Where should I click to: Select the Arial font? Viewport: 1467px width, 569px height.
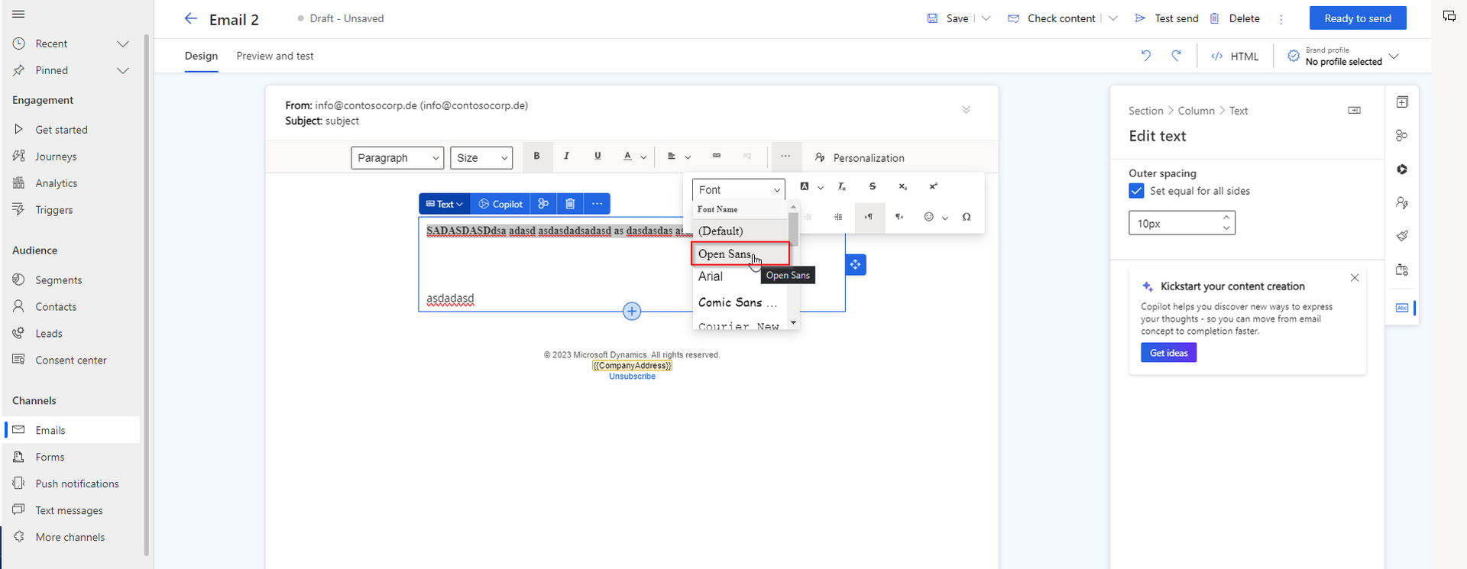(x=740, y=276)
